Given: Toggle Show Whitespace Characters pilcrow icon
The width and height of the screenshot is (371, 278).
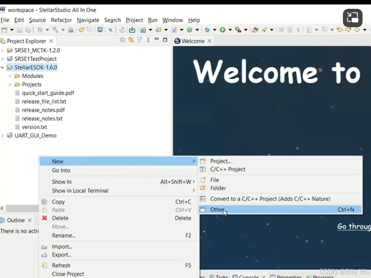Looking at the screenshot, I should point(298,30).
